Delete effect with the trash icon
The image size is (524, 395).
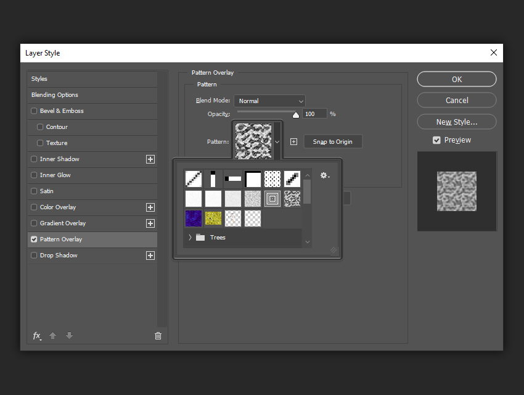click(158, 336)
